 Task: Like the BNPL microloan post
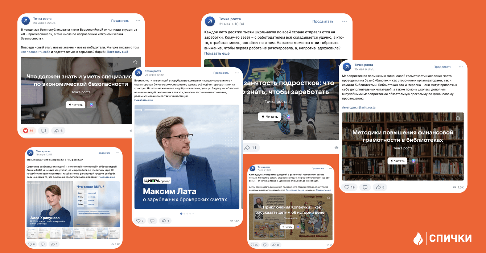(31, 244)
